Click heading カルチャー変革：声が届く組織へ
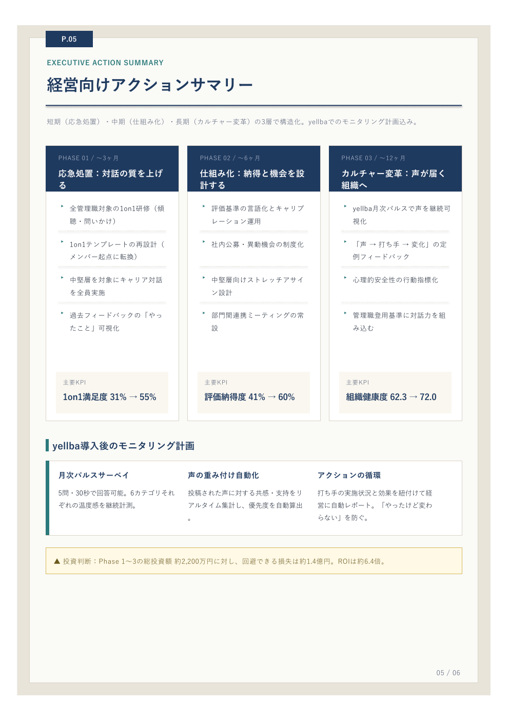 [394, 179]
